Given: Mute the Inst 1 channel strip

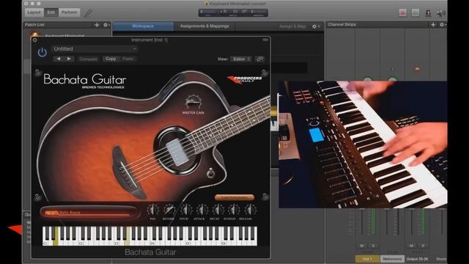Looking at the screenshot, I should [361, 246].
